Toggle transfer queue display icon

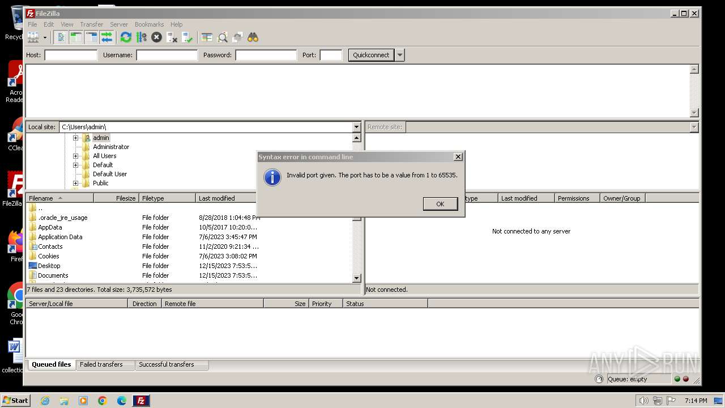tap(106, 37)
